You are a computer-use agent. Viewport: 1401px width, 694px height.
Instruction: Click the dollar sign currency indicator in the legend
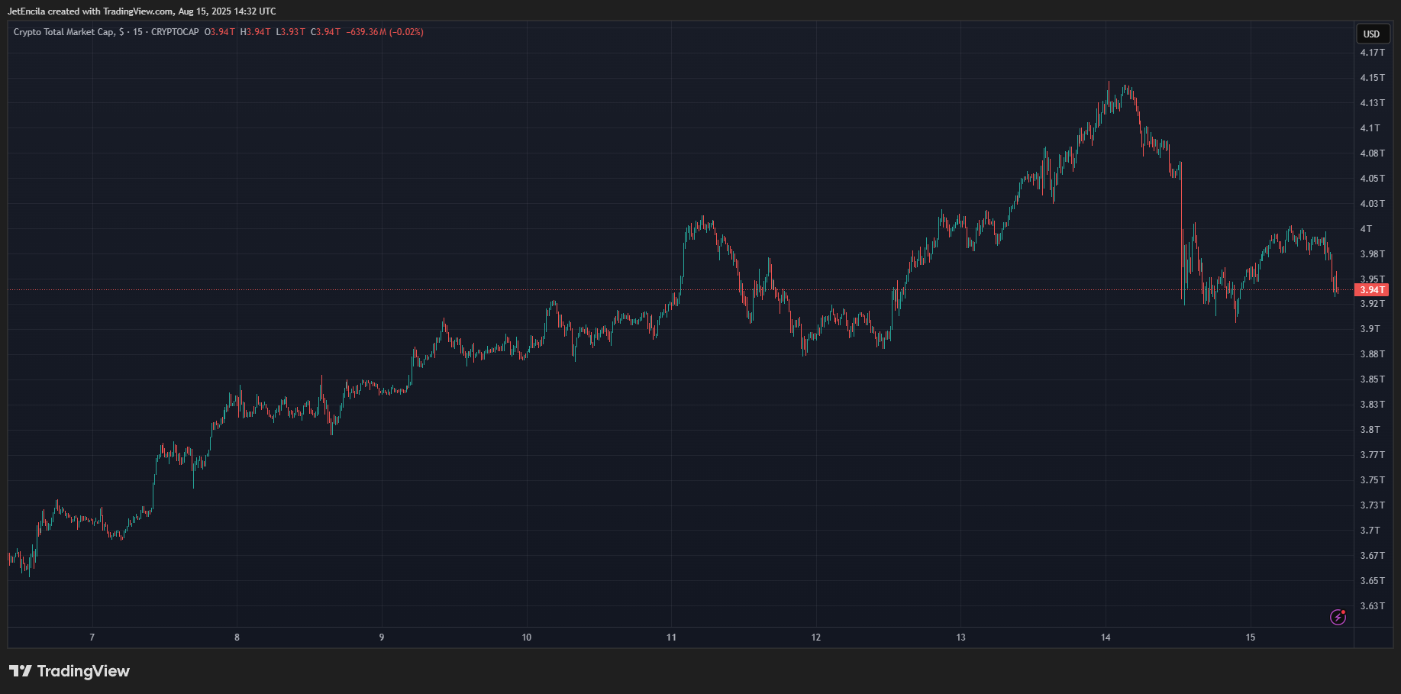coord(121,32)
